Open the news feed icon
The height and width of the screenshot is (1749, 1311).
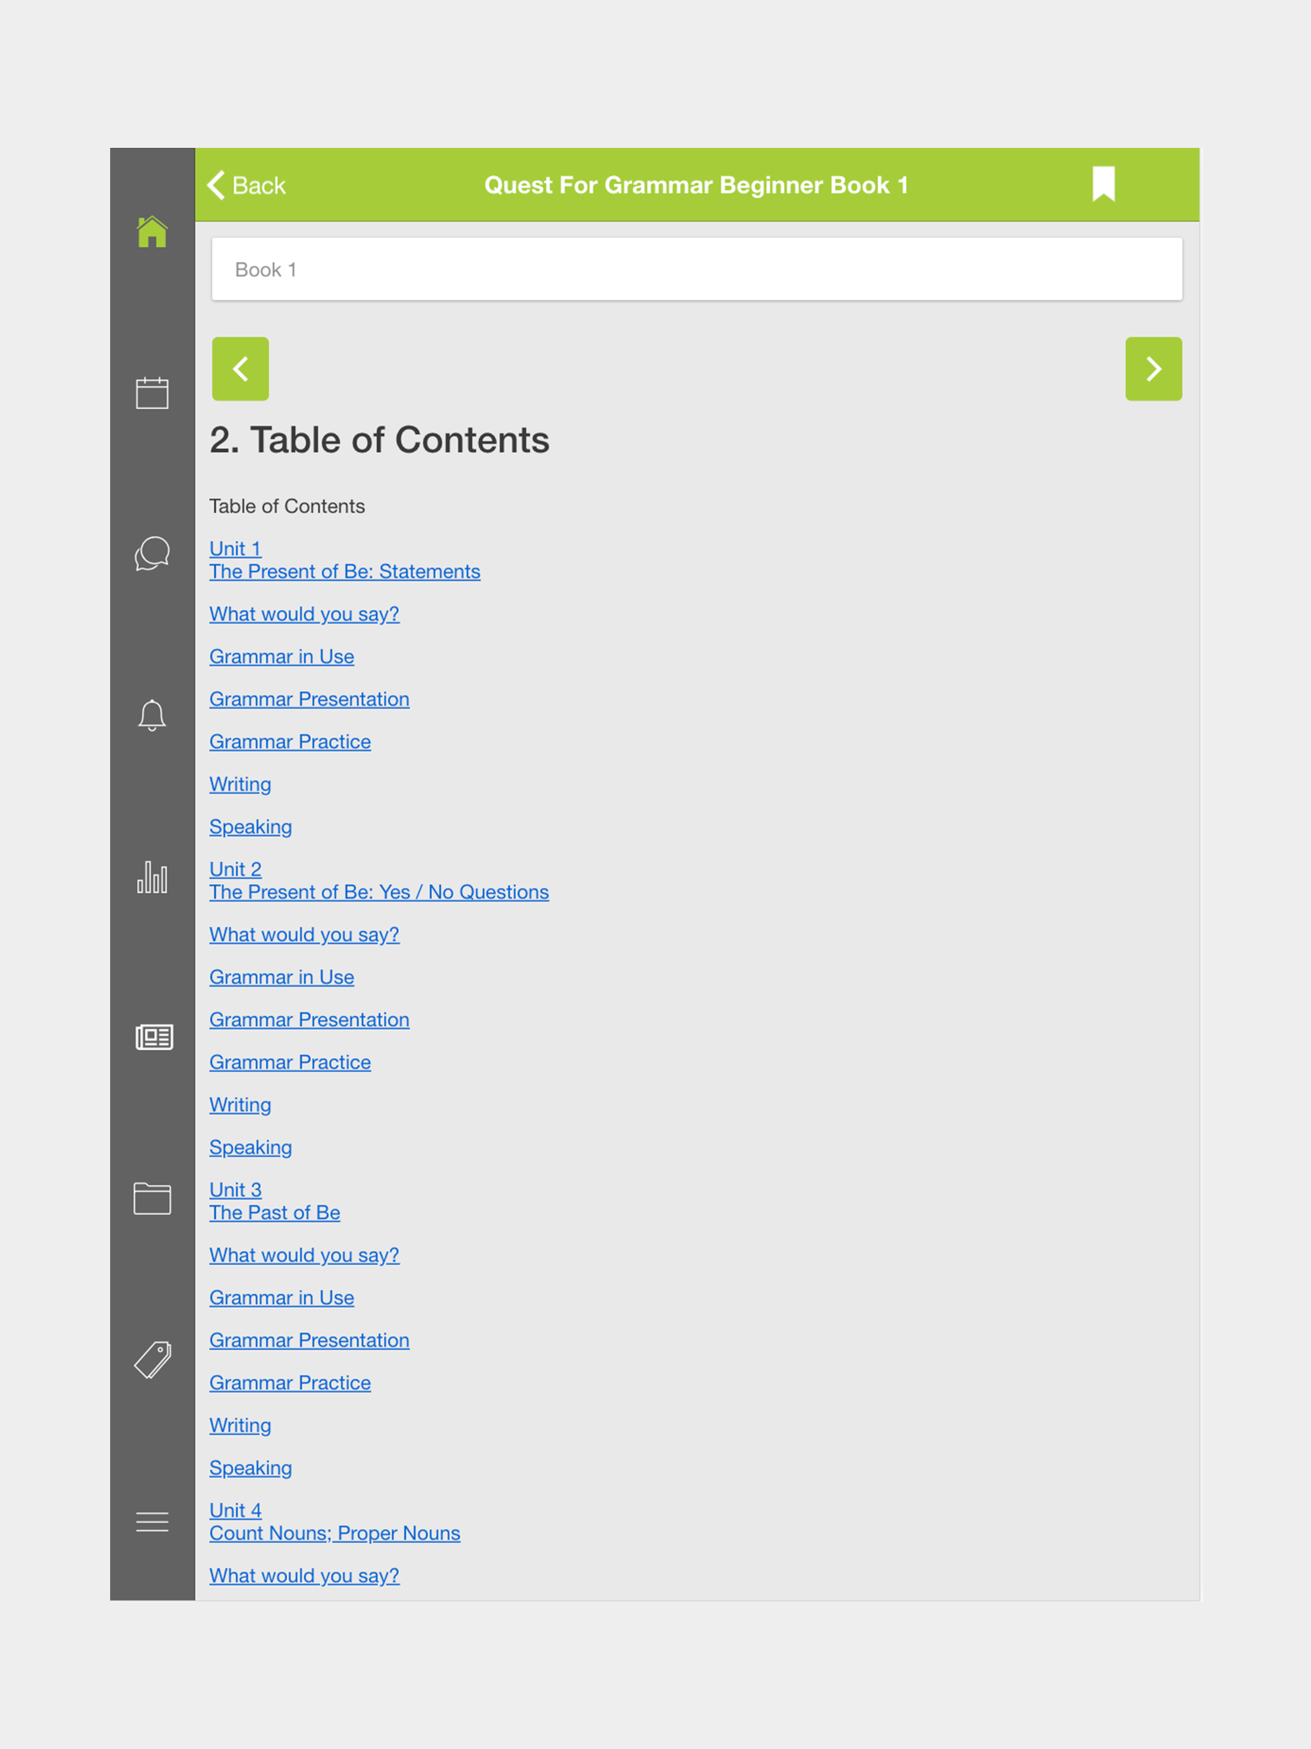pos(154,1037)
